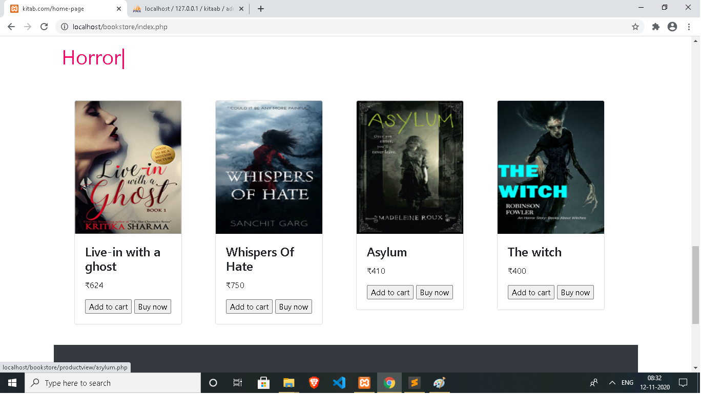Buy The witch now

tap(575, 292)
